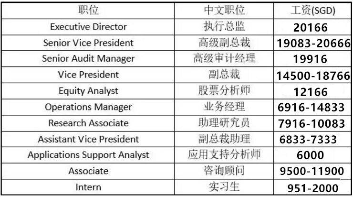The height and width of the screenshot is (197, 353).
Task: Select the Applications Support Analyst cell
Action: [x=88, y=155]
